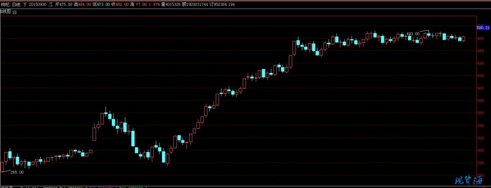491x188 pixels.
Task: Click the 量4015326 volume figure
Action: [171, 4]
